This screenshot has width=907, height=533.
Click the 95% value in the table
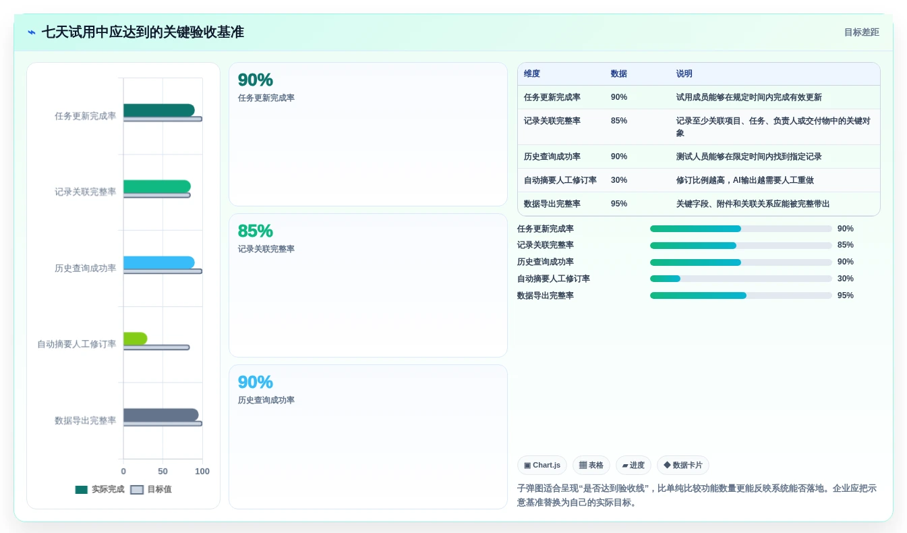click(x=619, y=204)
